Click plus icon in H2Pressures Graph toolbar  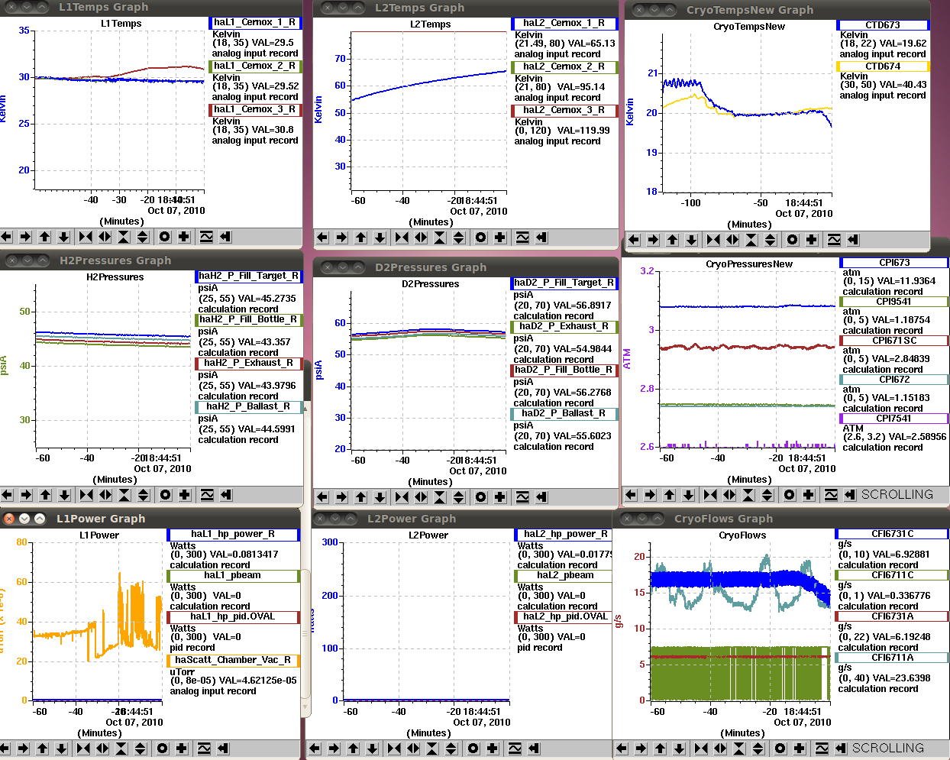coord(185,495)
